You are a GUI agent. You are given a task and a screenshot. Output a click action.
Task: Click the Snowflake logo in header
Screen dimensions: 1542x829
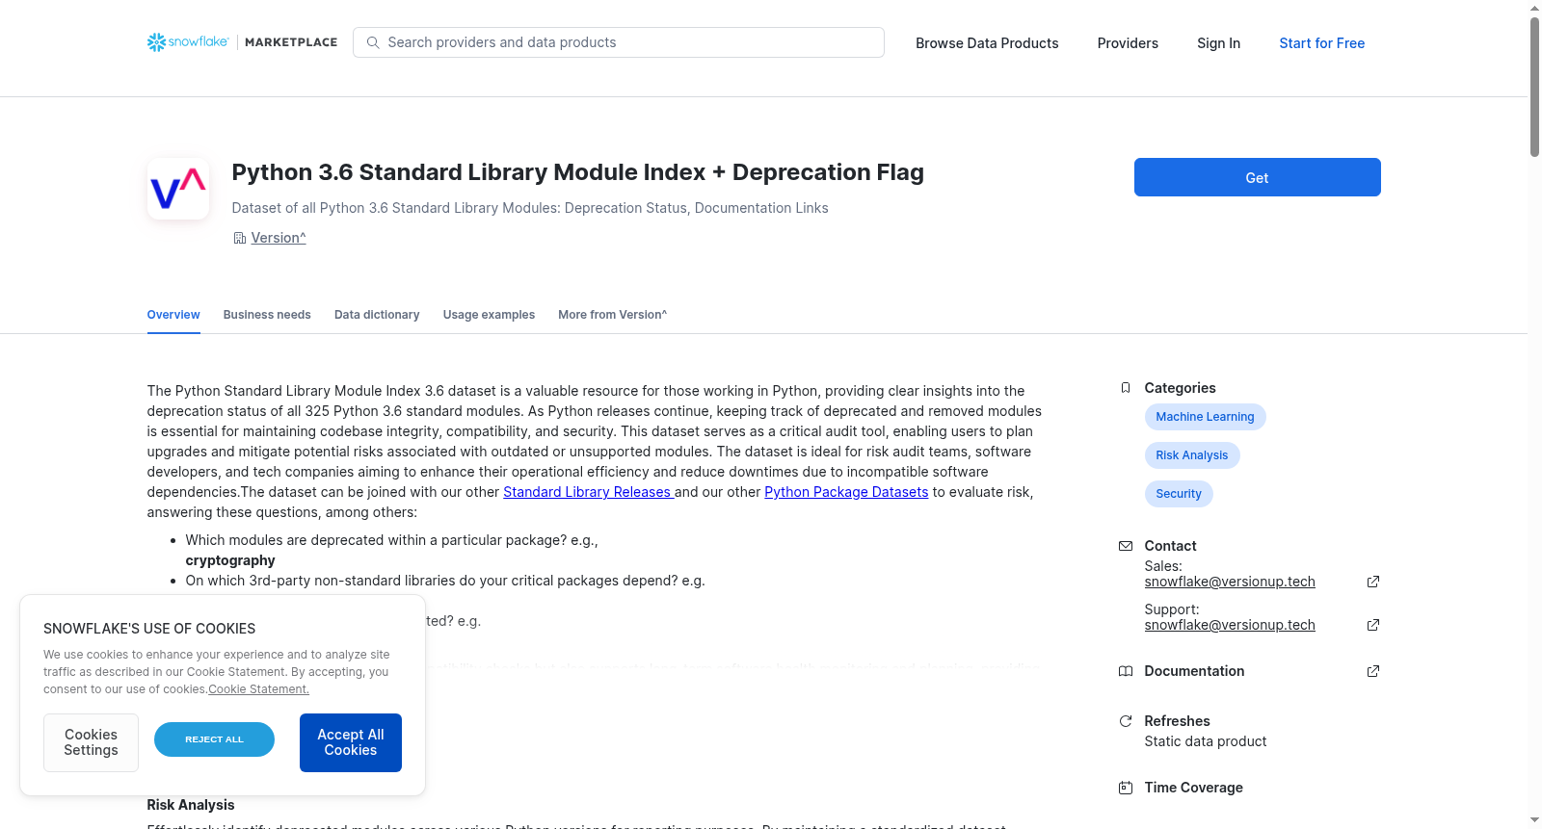click(188, 42)
